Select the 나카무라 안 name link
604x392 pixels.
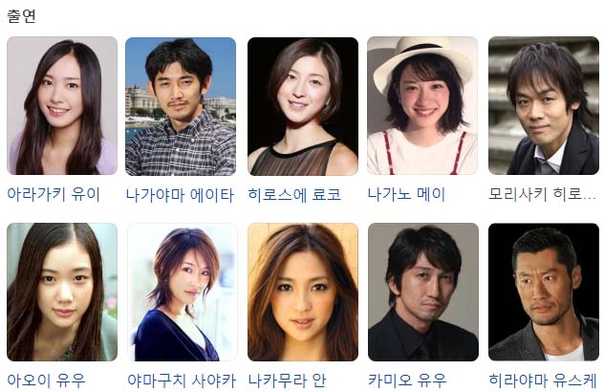[x=287, y=381]
